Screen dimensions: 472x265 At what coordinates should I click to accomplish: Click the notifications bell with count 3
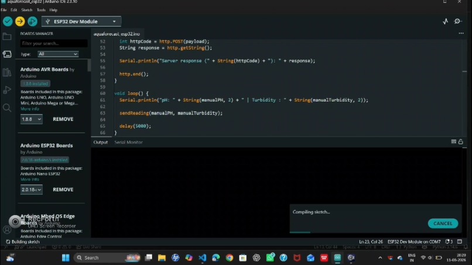tap(449, 242)
